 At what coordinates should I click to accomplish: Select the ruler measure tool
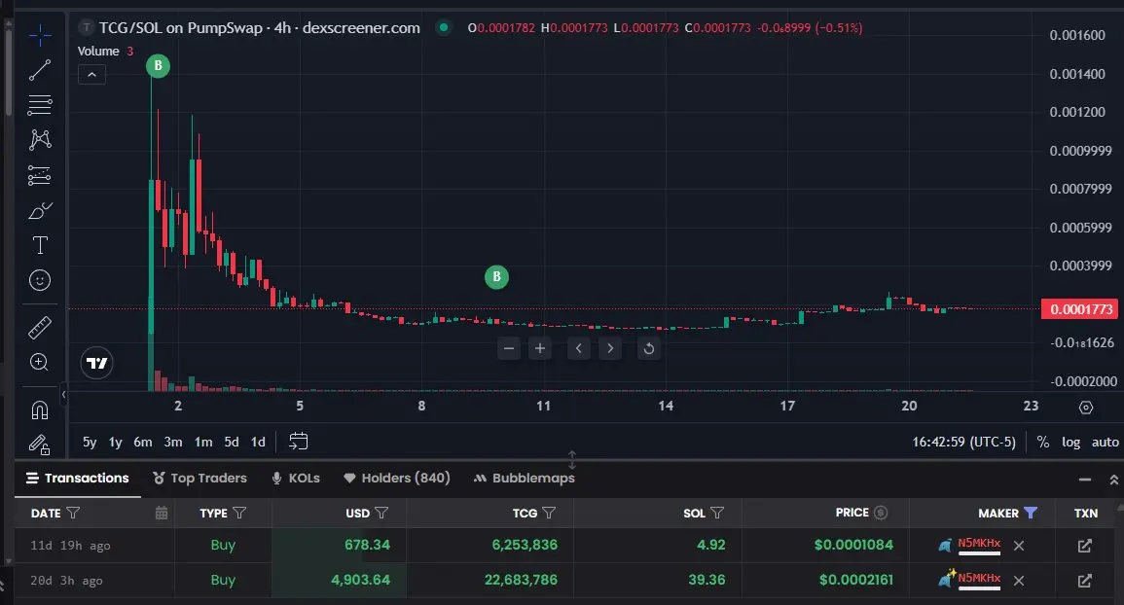[x=40, y=328]
